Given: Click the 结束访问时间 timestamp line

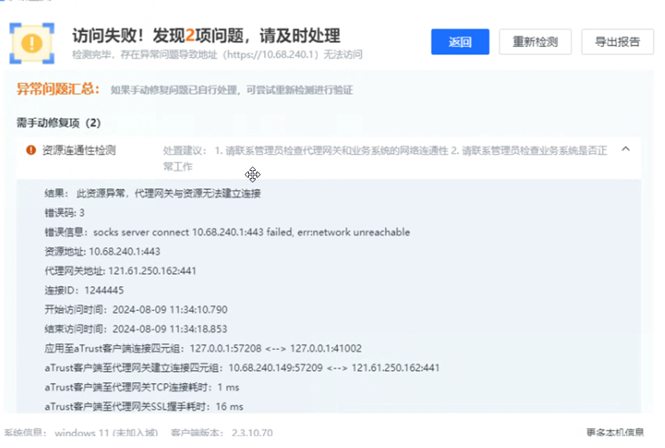Looking at the screenshot, I should click(135, 329).
